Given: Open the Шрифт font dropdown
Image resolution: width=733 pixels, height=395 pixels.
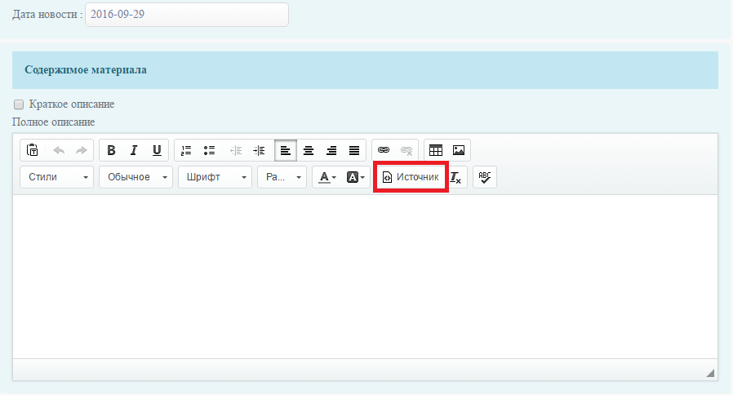Looking at the screenshot, I should pos(214,177).
